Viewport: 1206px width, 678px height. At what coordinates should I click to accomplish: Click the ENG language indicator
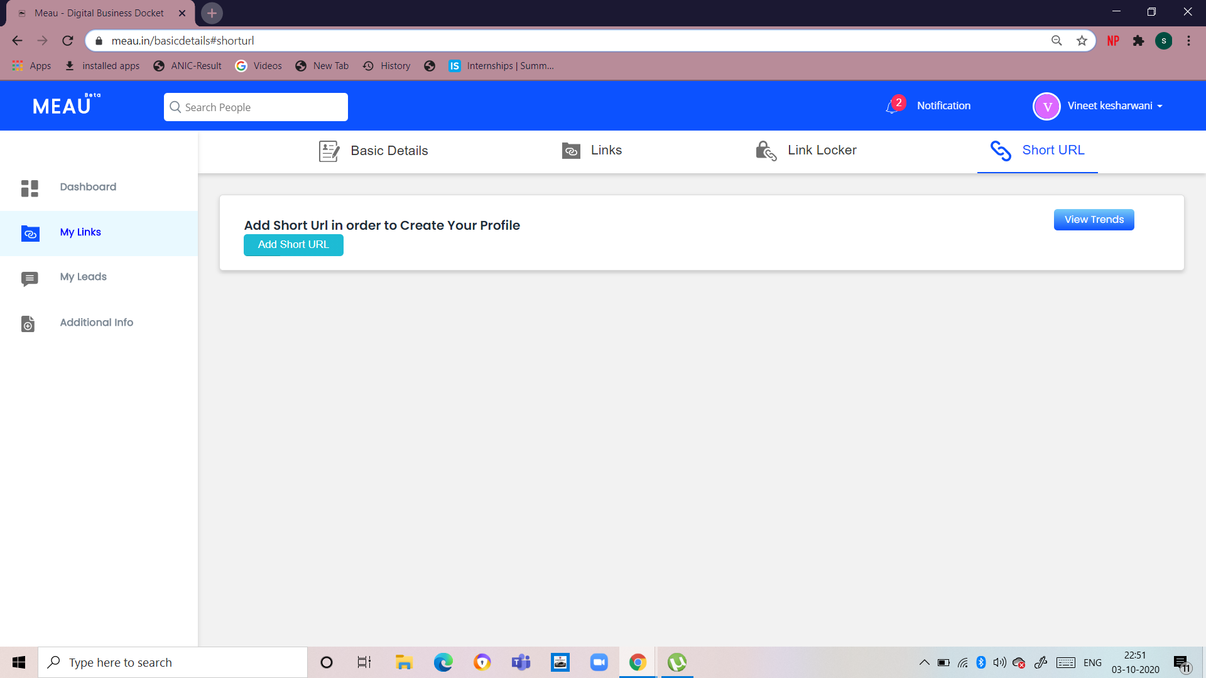pyautogui.click(x=1092, y=662)
